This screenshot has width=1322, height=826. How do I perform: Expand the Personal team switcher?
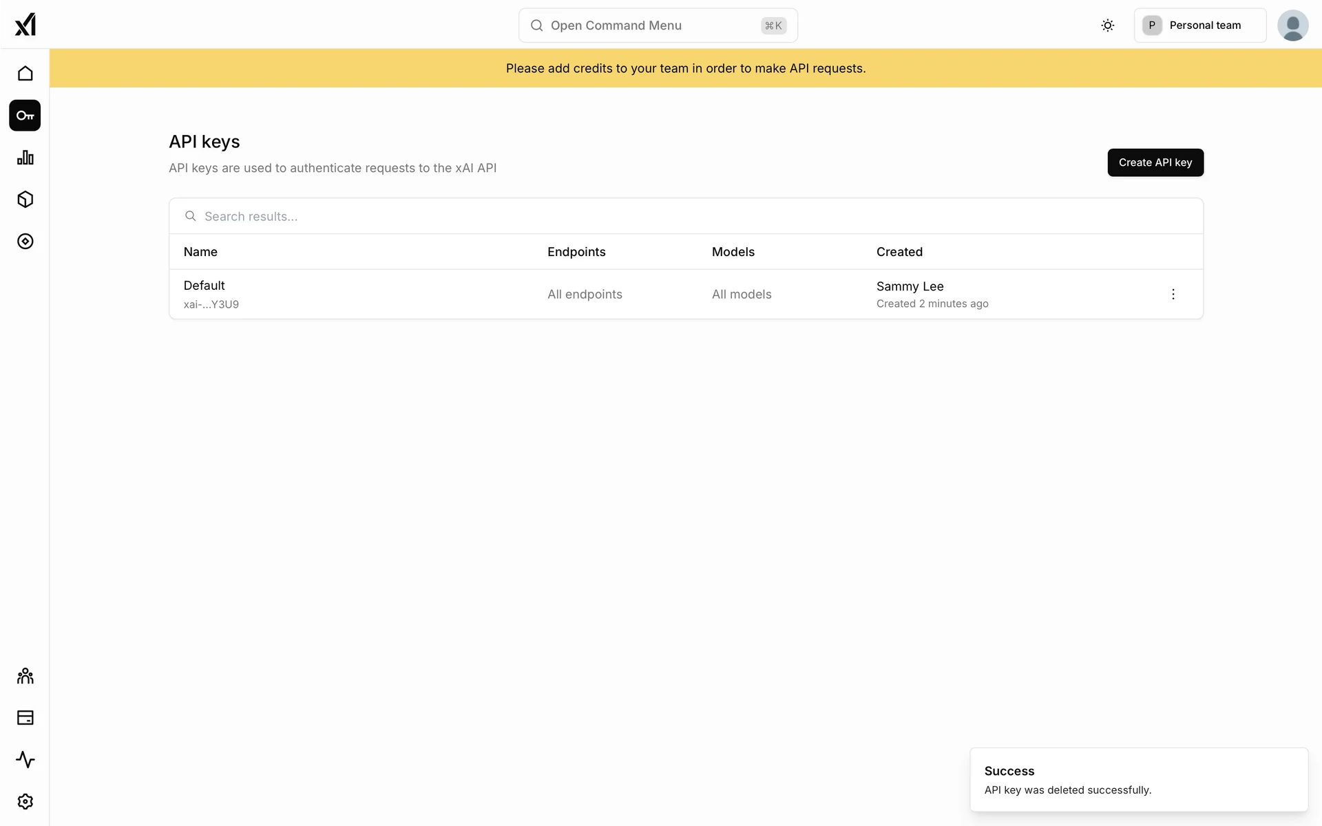coord(1199,25)
